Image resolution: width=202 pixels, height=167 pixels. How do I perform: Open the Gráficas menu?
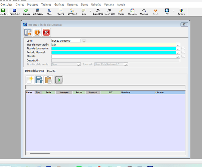pyautogui.click(x=59, y=5)
